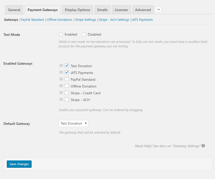Click drag handle beside Stripe - Credit Card
The width and height of the screenshot is (215, 179).
(61, 93)
